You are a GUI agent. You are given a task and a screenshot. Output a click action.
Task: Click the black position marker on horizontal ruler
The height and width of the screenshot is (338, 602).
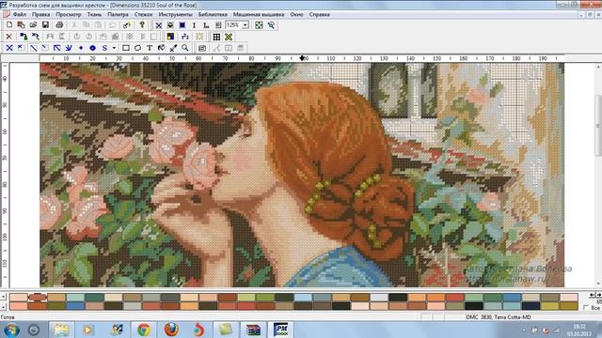tap(302, 58)
